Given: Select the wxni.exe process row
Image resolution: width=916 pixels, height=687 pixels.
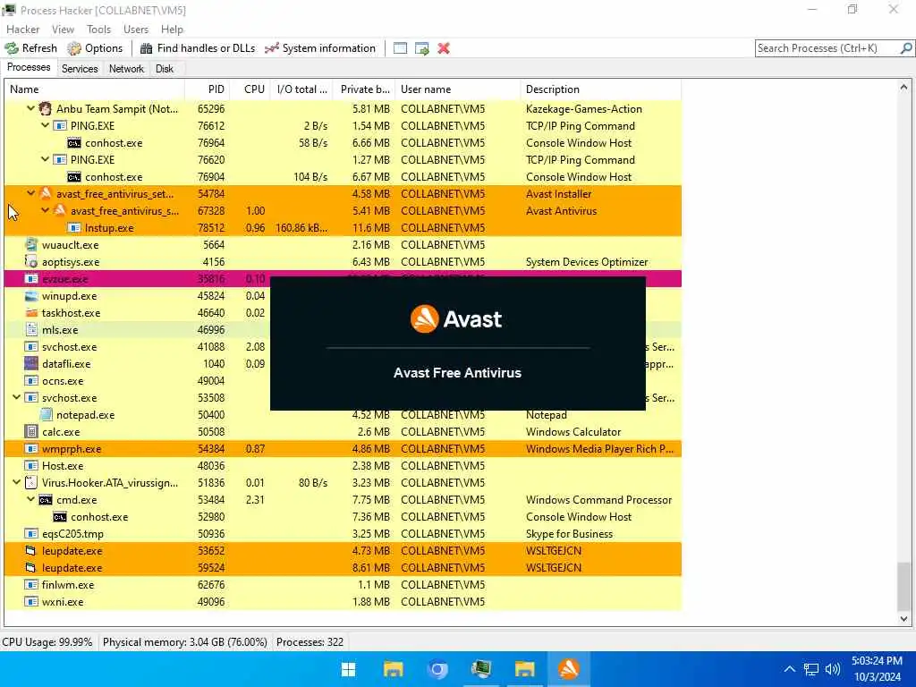Looking at the screenshot, I should (x=343, y=602).
